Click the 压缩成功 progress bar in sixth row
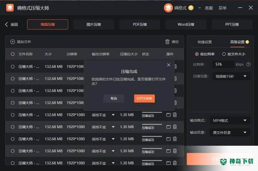Image resolution: width=258 pixels, height=171 pixels. pyautogui.click(x=152, y=124)
